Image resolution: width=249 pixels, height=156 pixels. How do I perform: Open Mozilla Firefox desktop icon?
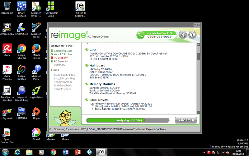(x=36, y=51)
